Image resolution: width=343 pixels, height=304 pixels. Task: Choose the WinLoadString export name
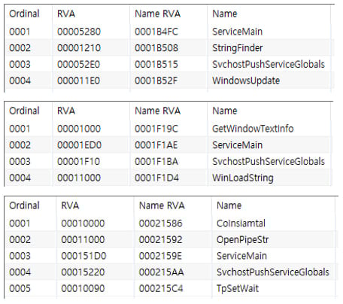click(243, 178)
